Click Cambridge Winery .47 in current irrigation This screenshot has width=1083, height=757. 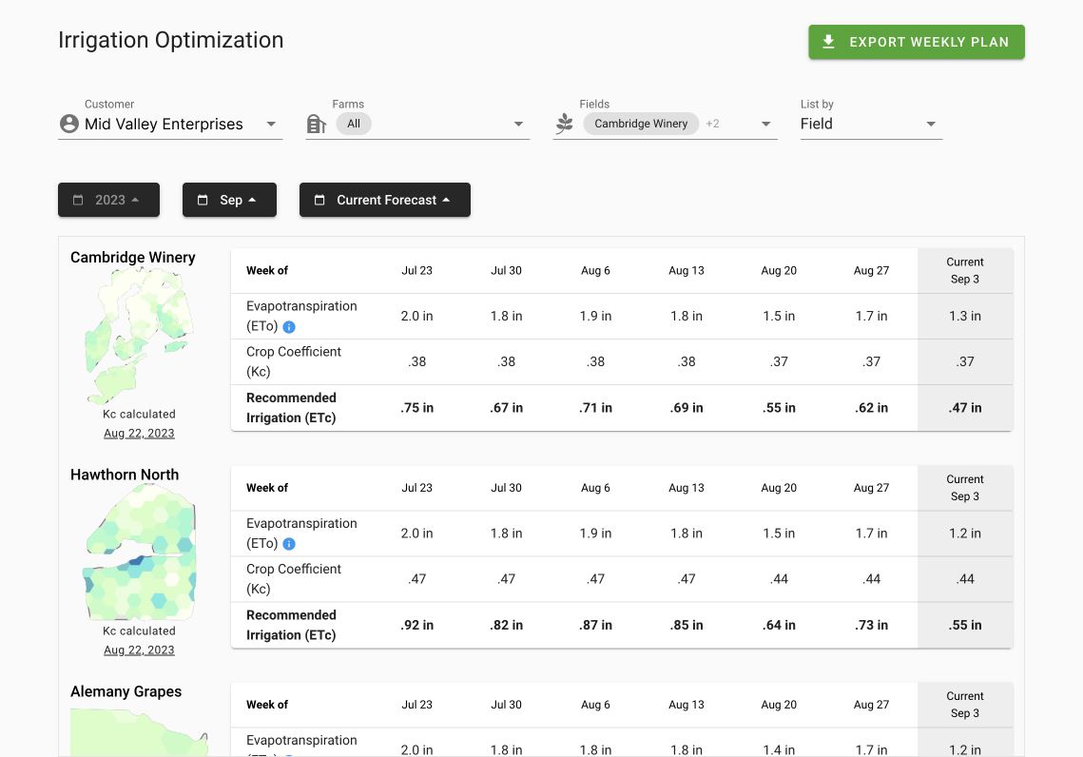(965, 408)
